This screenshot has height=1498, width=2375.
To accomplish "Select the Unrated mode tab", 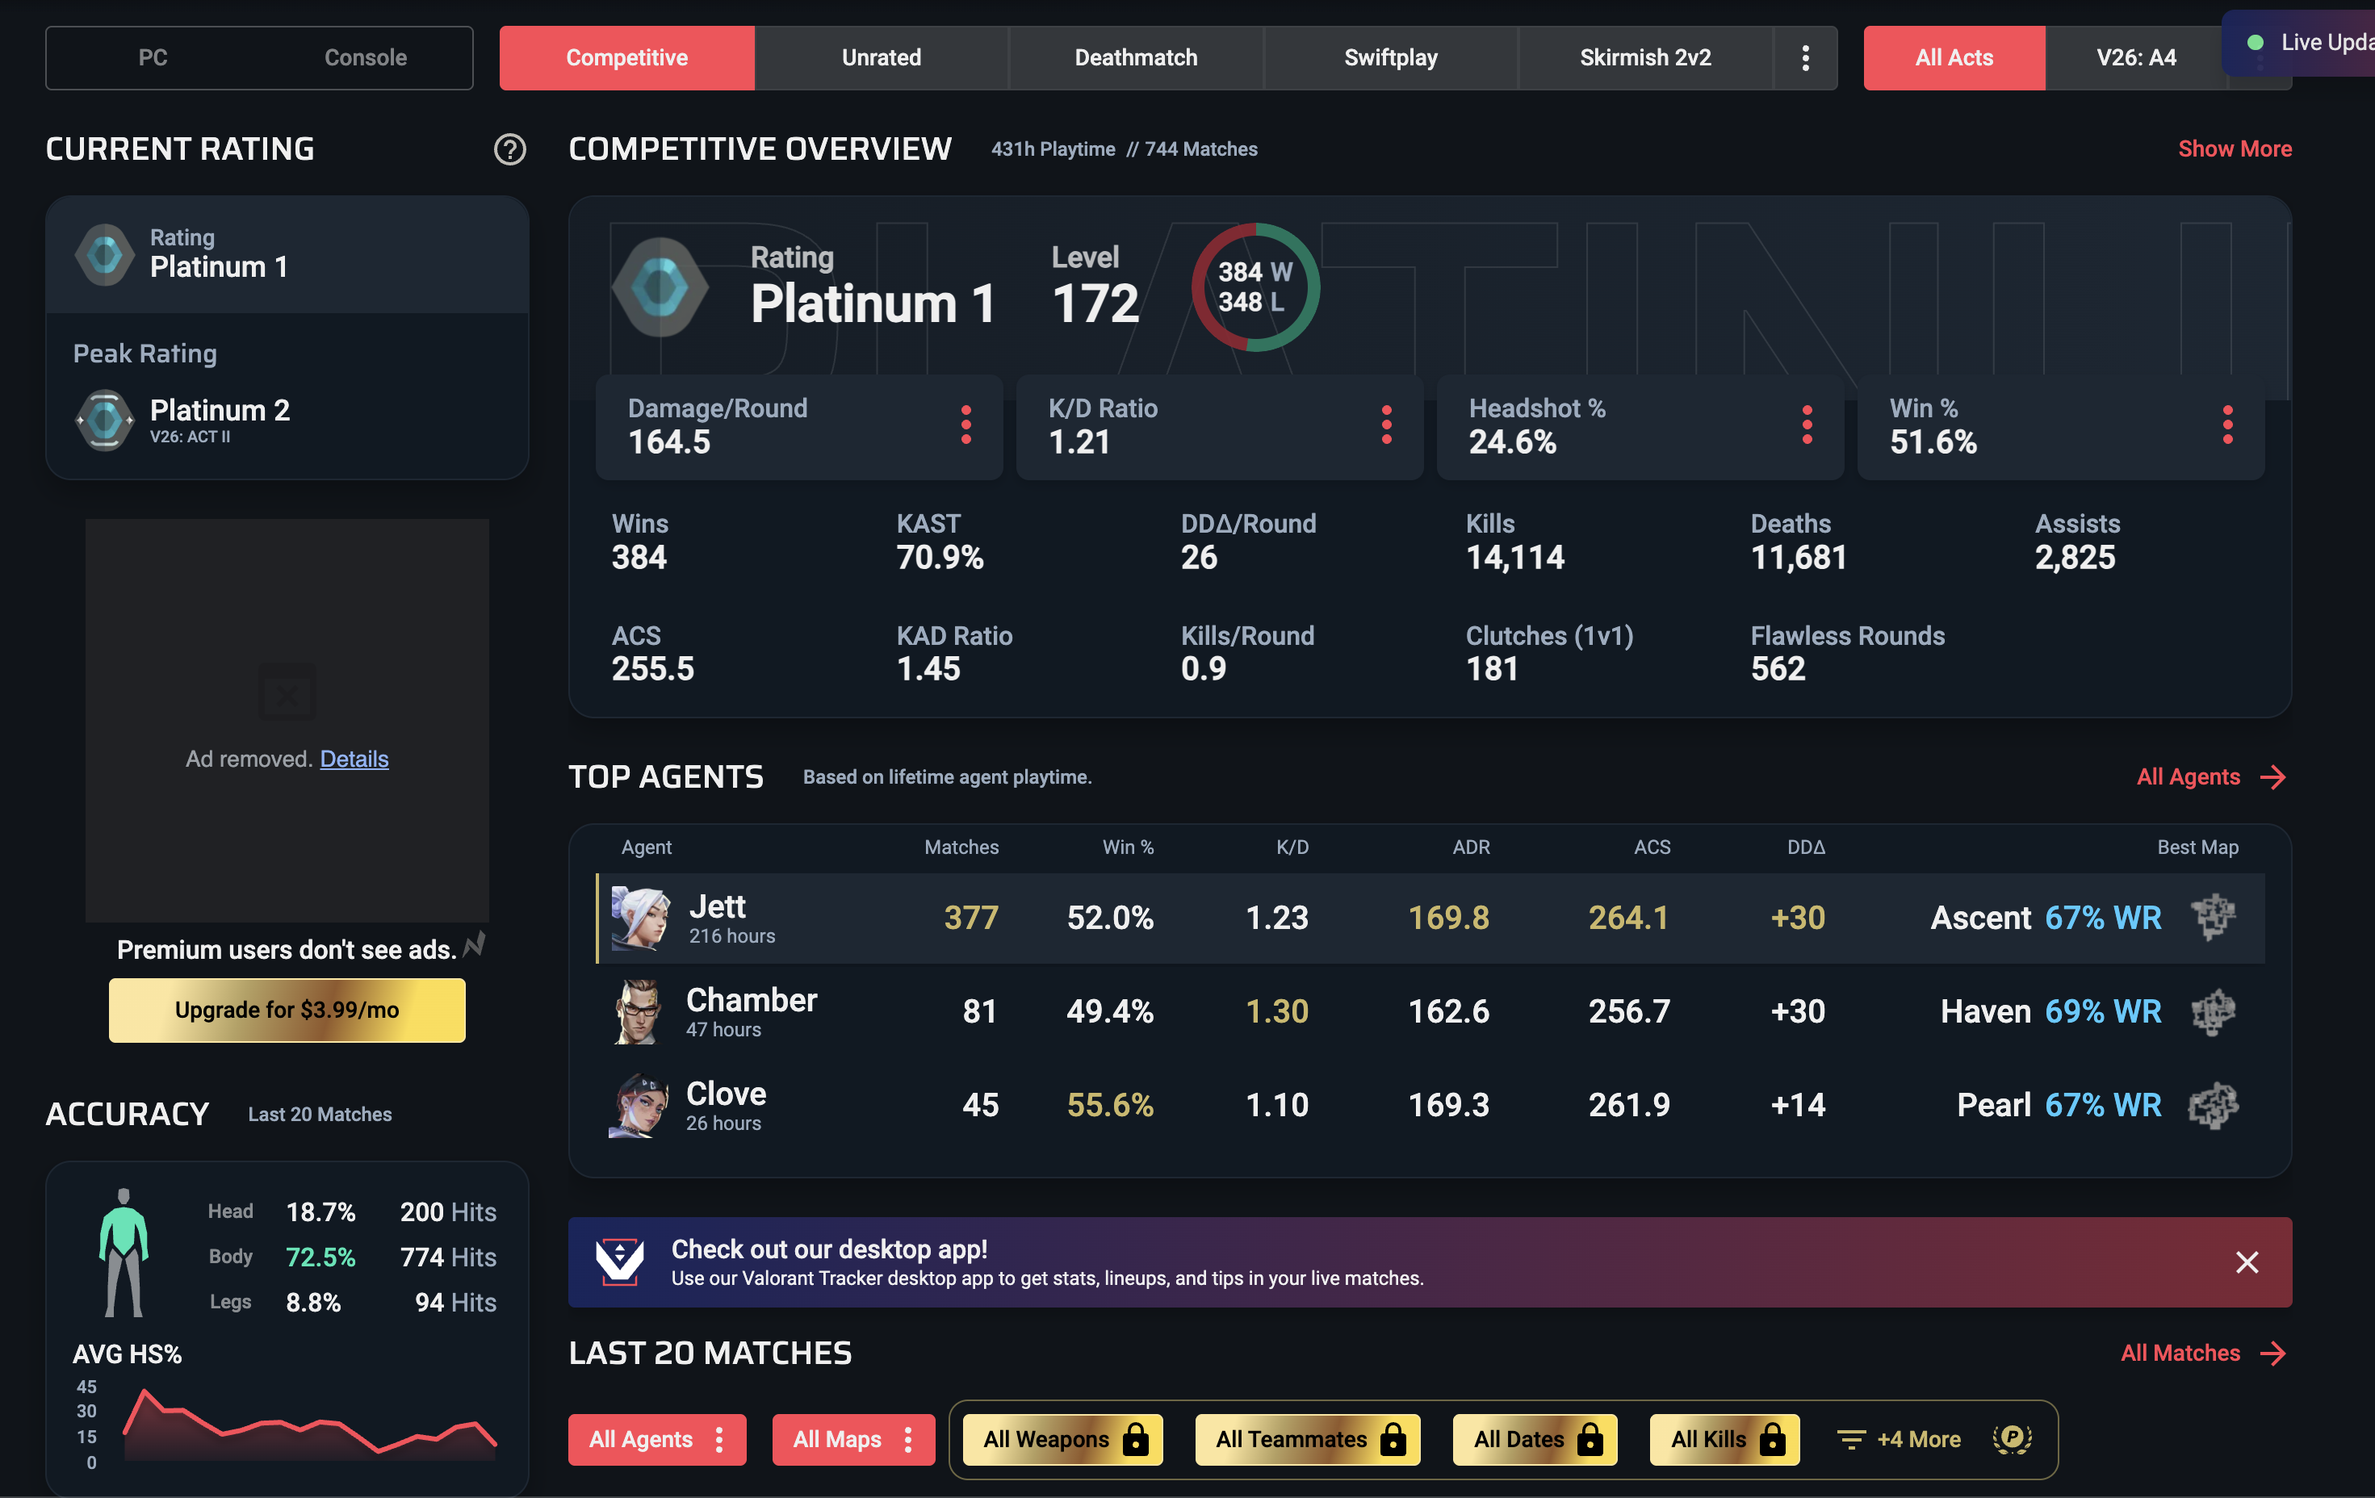I will tap(882, 58).
